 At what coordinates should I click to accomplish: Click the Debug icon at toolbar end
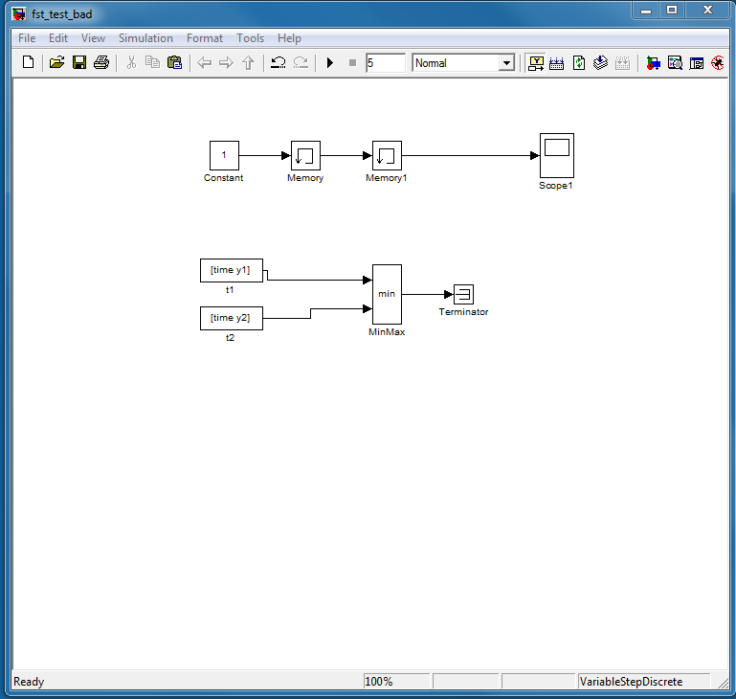point(717,63)
